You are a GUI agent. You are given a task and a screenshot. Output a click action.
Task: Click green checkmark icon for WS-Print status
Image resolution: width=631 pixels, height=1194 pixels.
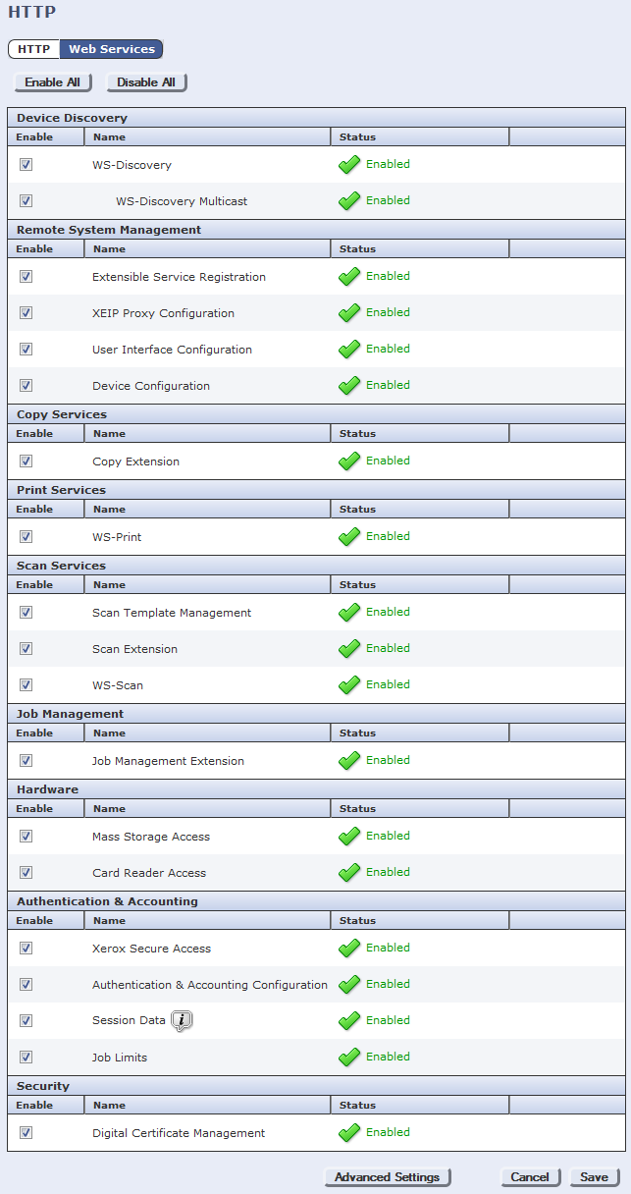click(x=349, y=537)
